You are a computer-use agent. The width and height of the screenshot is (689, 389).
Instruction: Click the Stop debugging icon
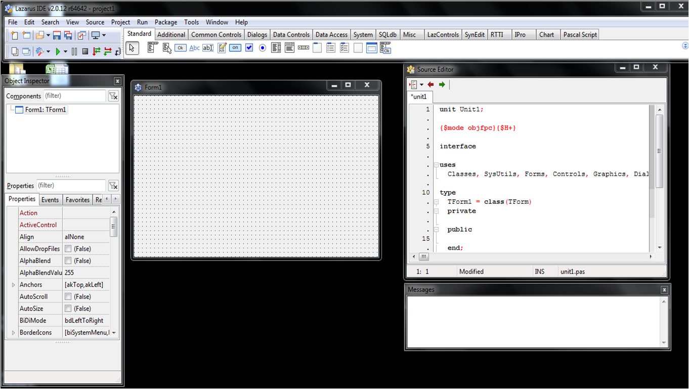tap(85, 52)
